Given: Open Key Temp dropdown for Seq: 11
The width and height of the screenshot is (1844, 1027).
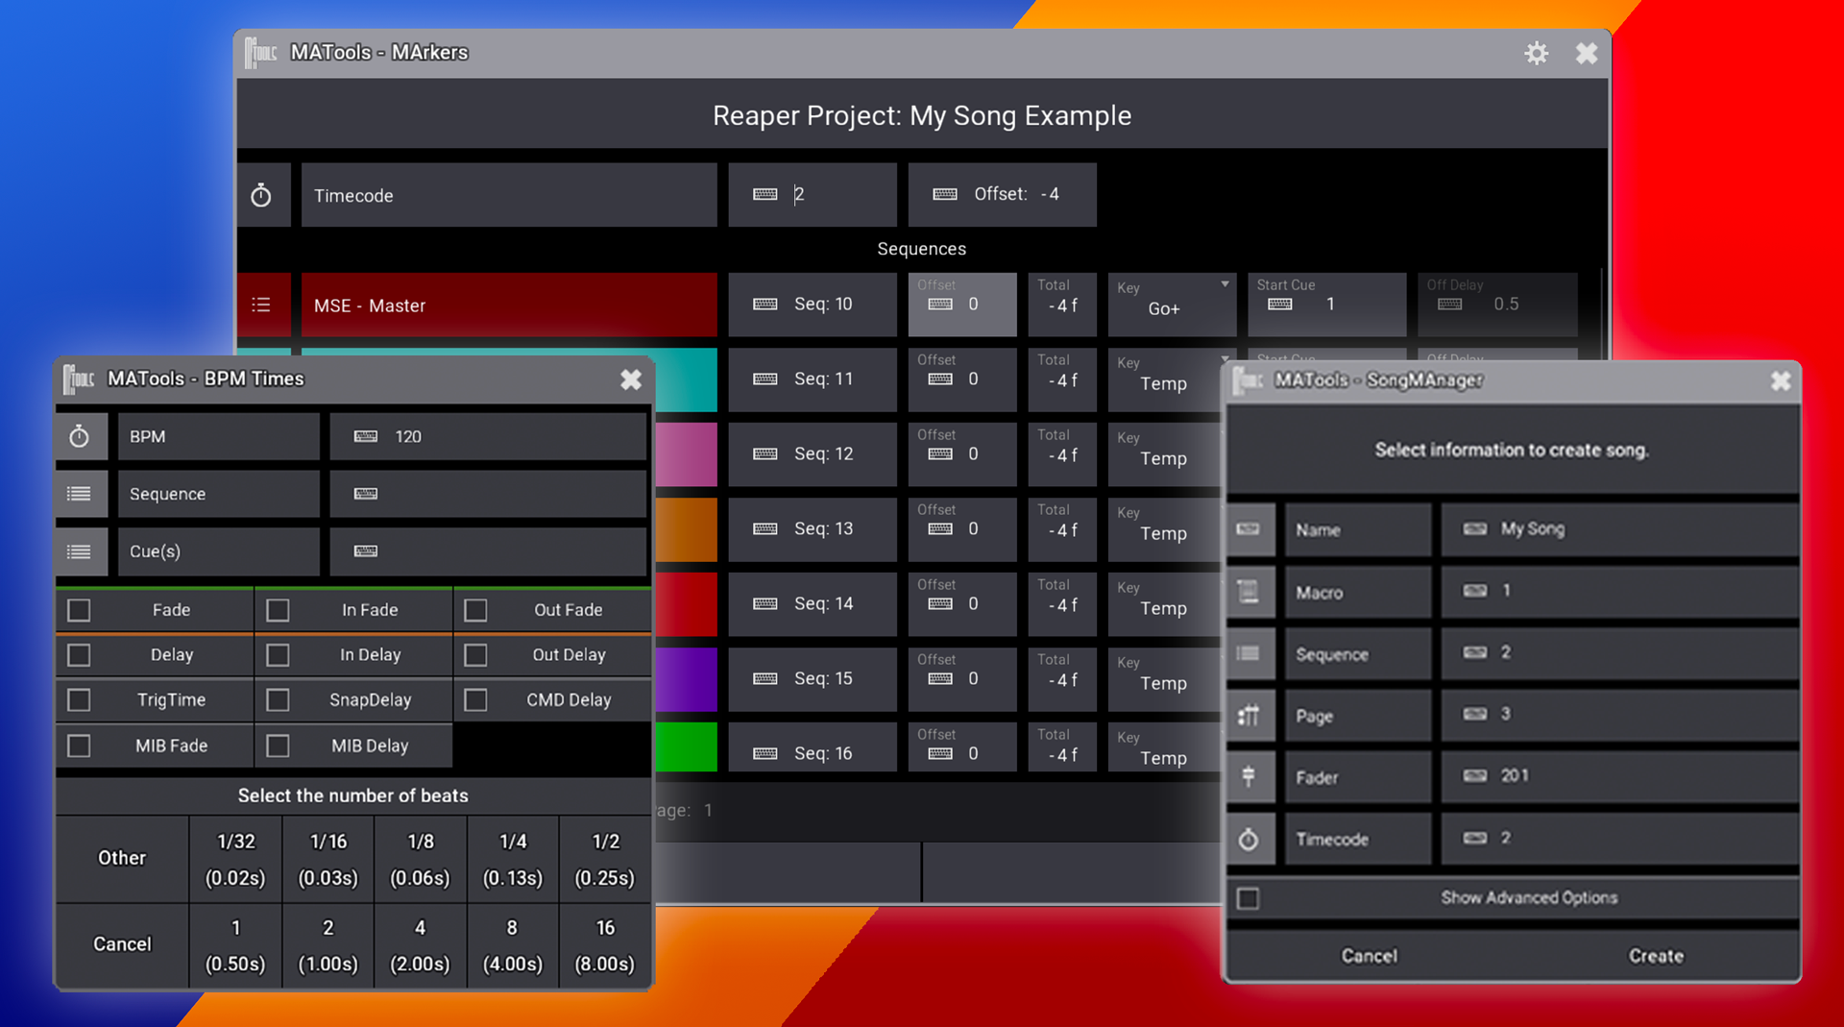Looking at the screenshot, I should 1164,379.
